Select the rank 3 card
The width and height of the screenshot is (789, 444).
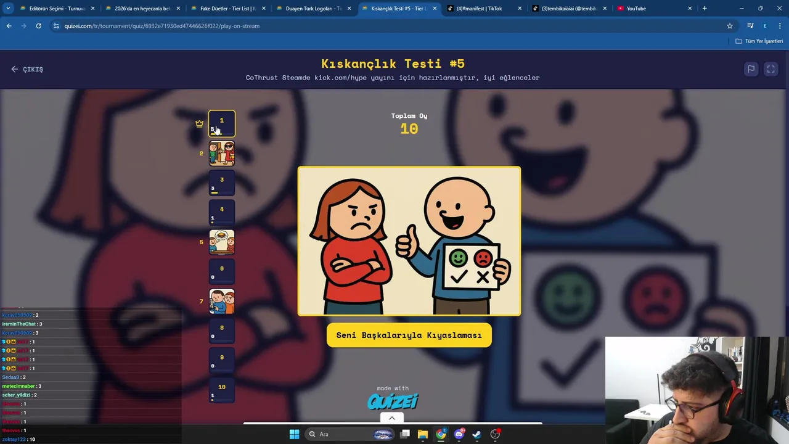[222, 183]
